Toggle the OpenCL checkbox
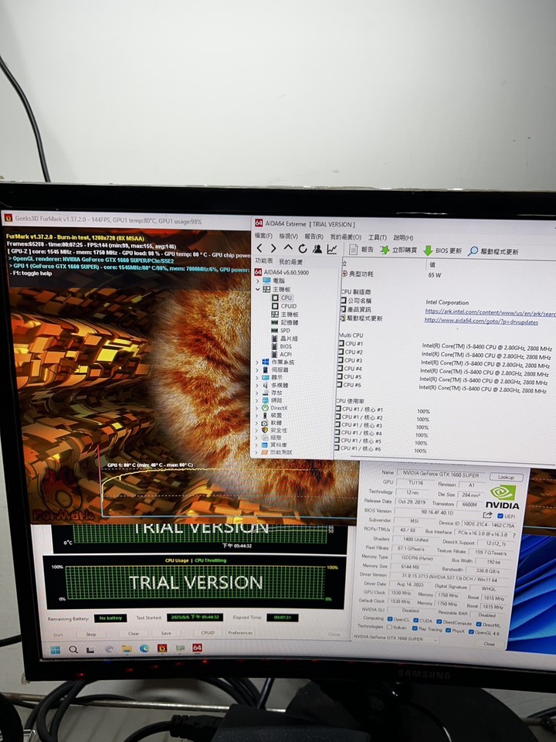Viewport: 556px width, 742px height. point(390,619)
